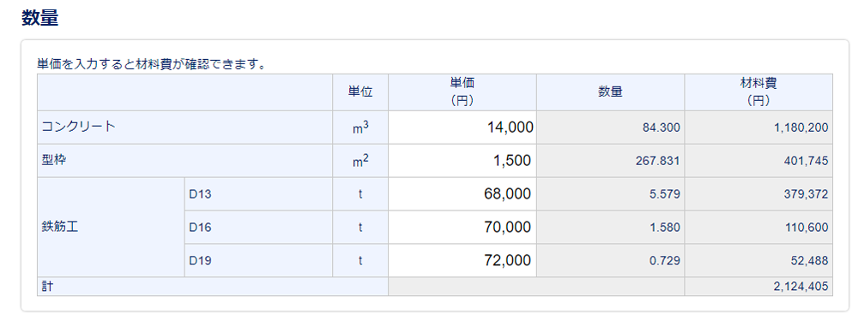
Task: Click the 型枠 unit price field 1,500
Action: pyautogui.click(x=462, y=161)
